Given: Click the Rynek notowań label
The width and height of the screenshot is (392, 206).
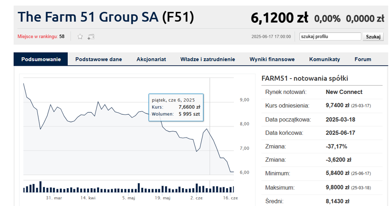Looking at the screenshot, I should (286, 92).
